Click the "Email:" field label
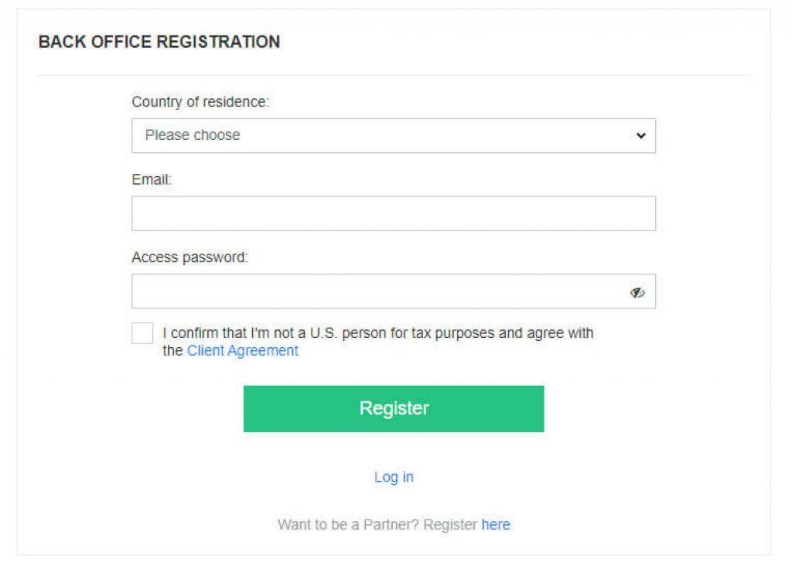The image size is (792, 569). pos(152,179)
